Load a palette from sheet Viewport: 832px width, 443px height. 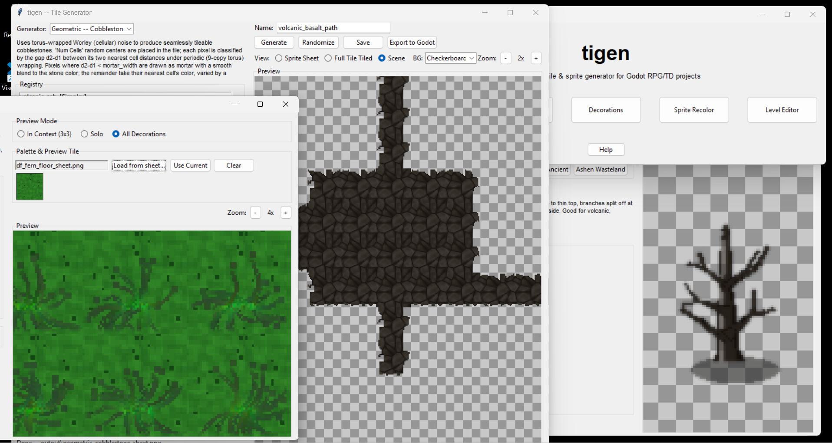tap(139, 165)
